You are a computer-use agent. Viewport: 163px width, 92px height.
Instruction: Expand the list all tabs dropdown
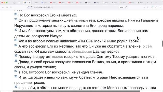[156, 3]
